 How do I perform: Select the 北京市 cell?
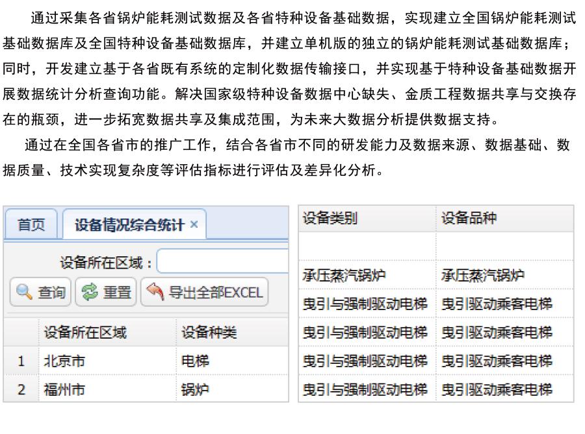point(64,361)
